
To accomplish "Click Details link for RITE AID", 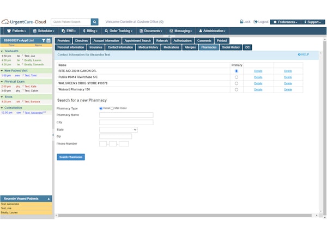I will 258,71.
